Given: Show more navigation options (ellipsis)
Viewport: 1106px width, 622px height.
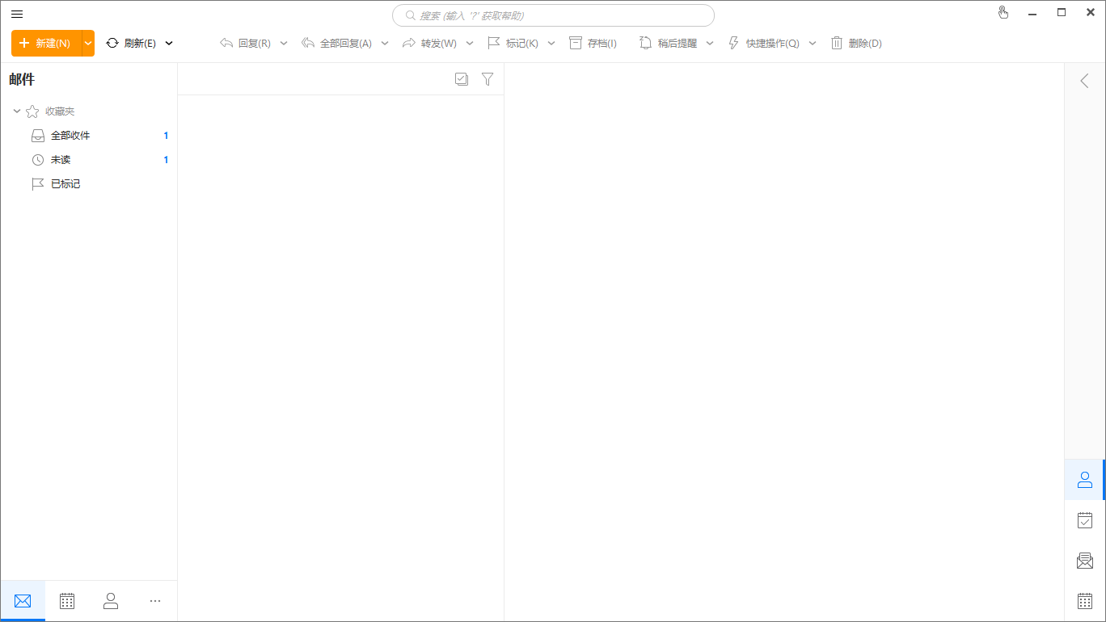Looking at the screenshot, I should (x=155, y=601).
